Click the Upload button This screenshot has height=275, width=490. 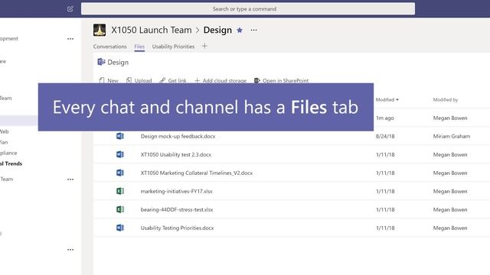[x=139, y=80]
